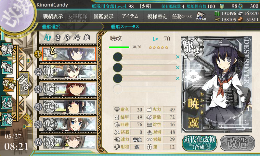Open the first empty equipment slot
Screen dimensions: 260x156
click(x=144, y=57)
